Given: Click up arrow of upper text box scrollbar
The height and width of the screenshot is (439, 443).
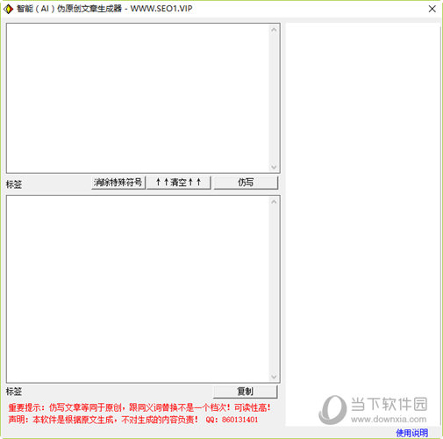Looking at the screenshot, I should point(274,30).
